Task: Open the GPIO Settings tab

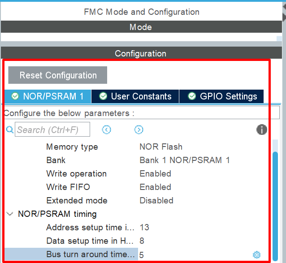Action: (221, 96)
